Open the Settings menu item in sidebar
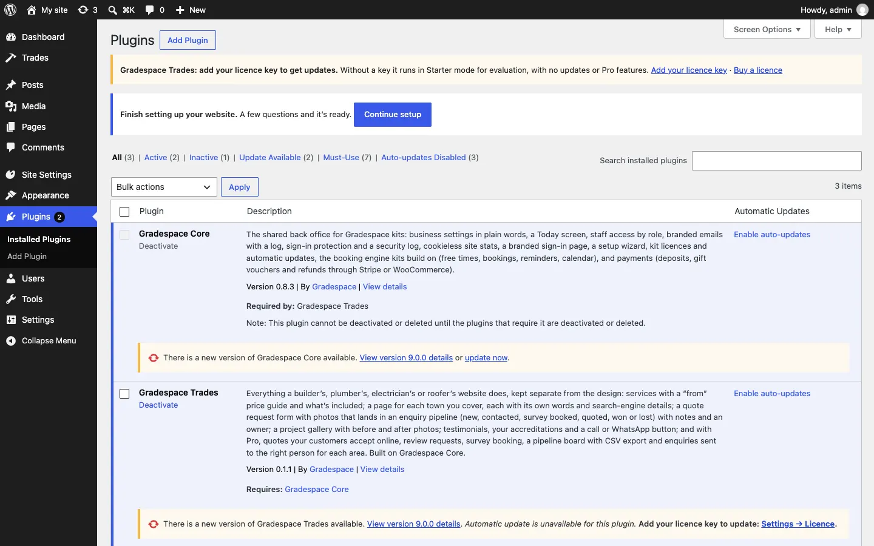The height and width of the screenshot is (546, 874). (49, 320)
